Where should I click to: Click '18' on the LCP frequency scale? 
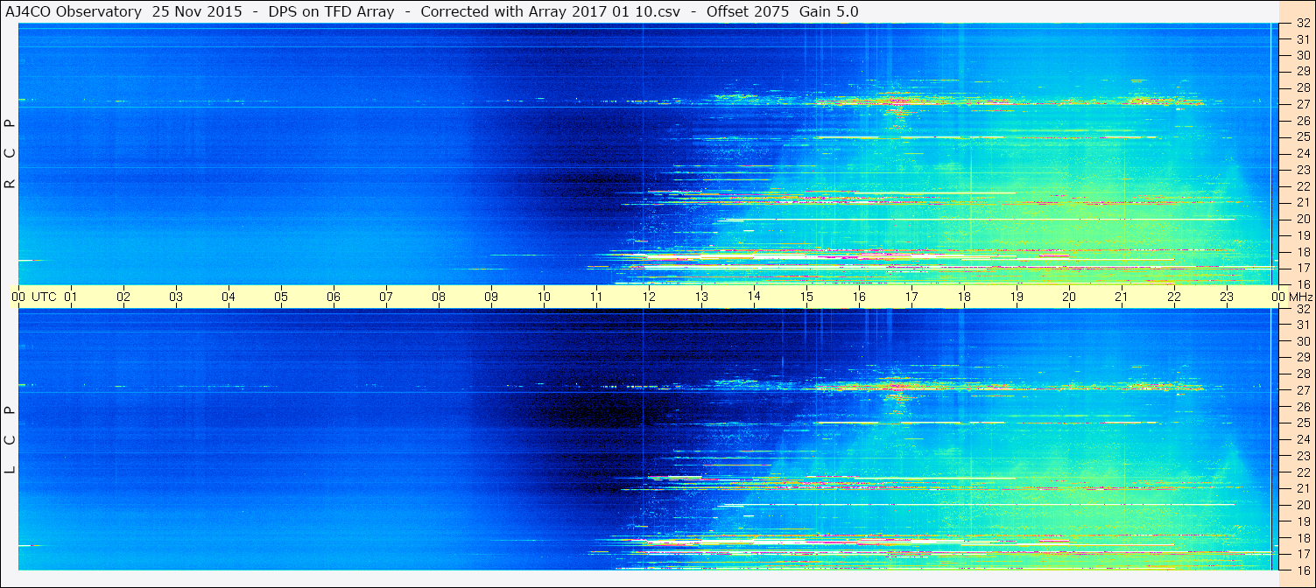pyautogui.click(x=1302, y=538)
